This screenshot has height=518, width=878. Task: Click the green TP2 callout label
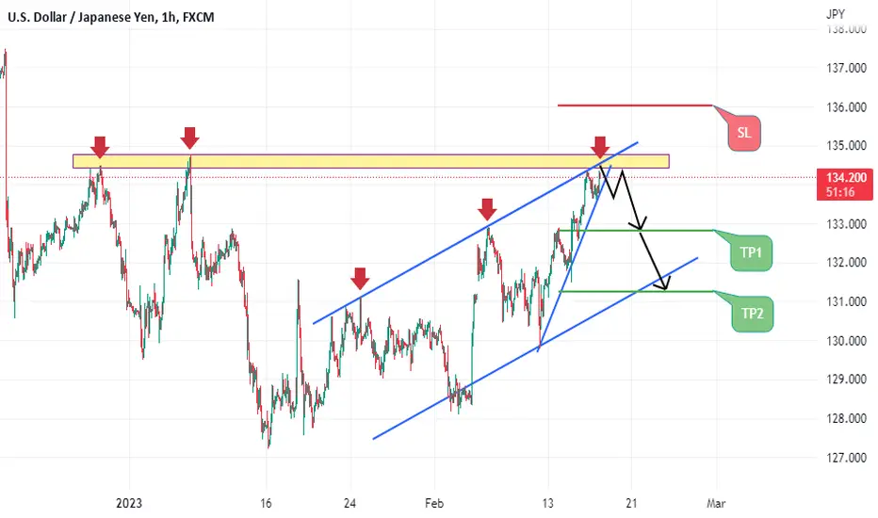tap(752, 314)
